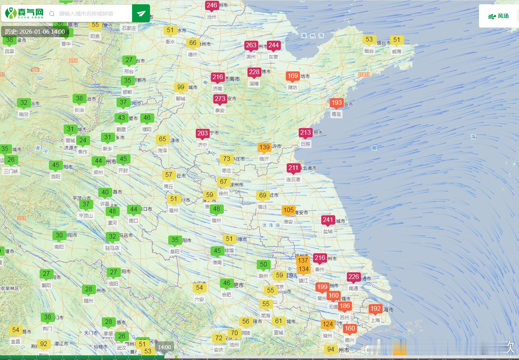Click the 历史 2026-01-06 14:00 time label
This screenshot has height=360, width=519.
pos(35,32)
